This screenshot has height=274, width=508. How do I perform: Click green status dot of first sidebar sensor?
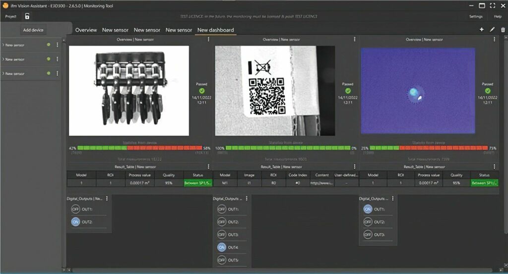coord(49,45)
